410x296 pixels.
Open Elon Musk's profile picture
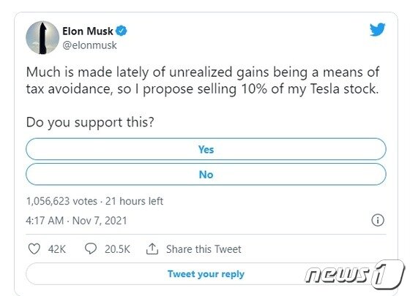click(42, 38)
